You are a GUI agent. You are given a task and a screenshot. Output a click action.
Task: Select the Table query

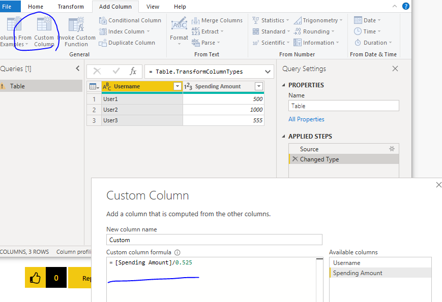point(41,86)
